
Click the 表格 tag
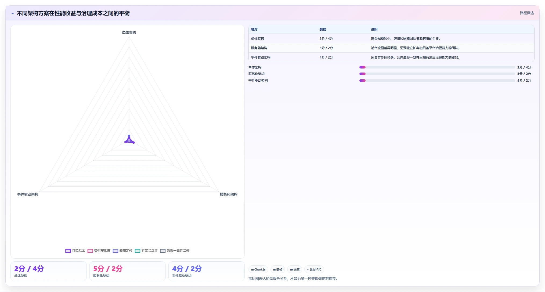278,269
